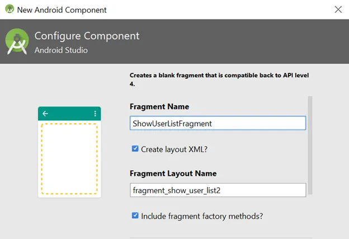Click the back arrow in the preview thumbnail
Viewport: 349px width, 239px height.
pos(45,114)
